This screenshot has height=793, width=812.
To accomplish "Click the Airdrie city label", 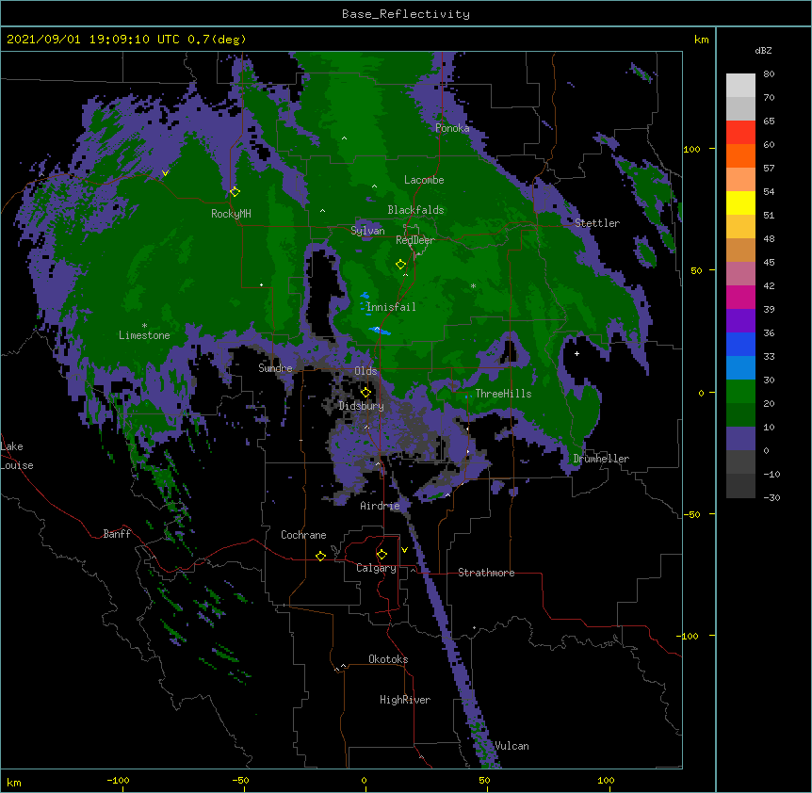I will tap(381, 506).
